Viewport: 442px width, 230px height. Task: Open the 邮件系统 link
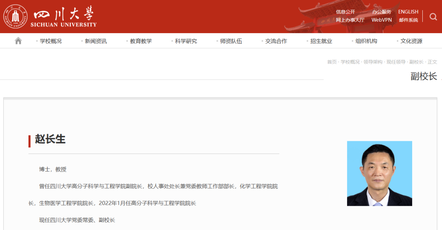(408, 20)
